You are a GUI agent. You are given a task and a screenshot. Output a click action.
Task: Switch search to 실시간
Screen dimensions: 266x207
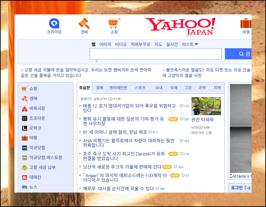[172, 44]
